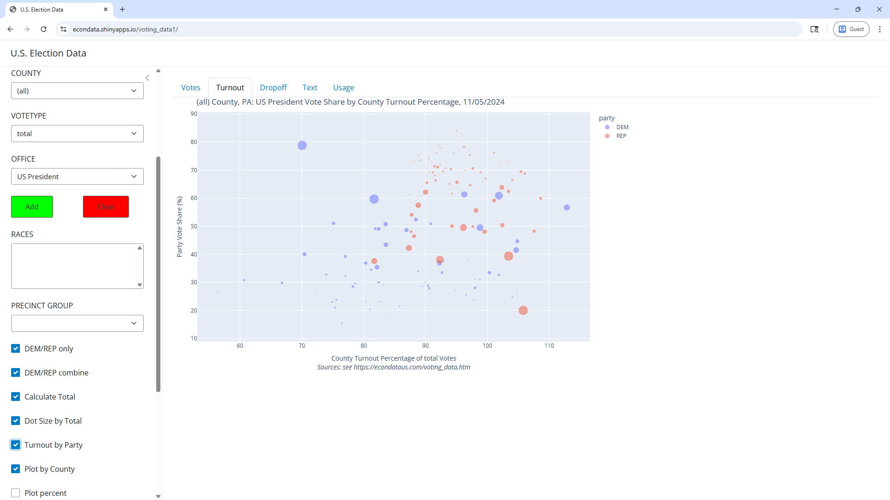Toggle the Turnout by Party checkbox
Viewport: 890px width, 500px height.
pos(16,445)
